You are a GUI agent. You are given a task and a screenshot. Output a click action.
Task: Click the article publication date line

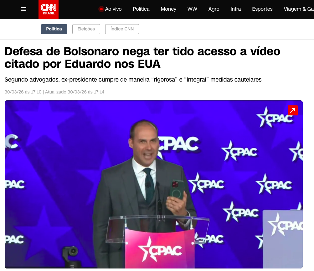pyautogui.click(x=54, y=92)
